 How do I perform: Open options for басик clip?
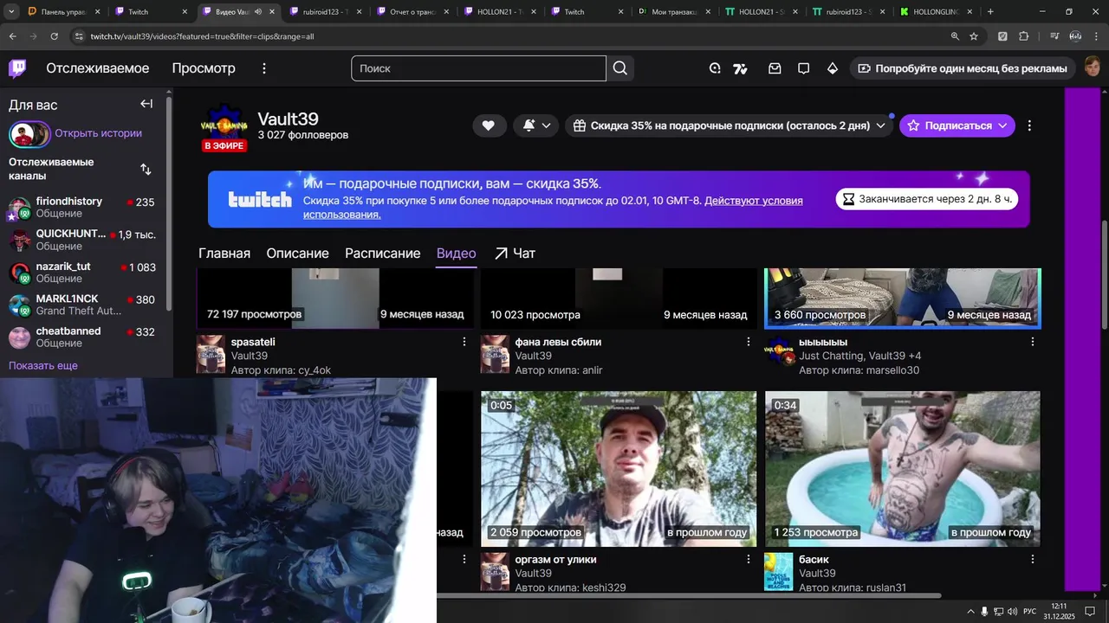pos(1032,560)
